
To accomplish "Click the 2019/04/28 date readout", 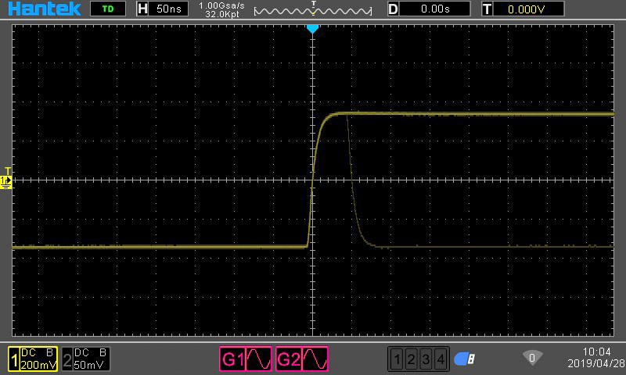I will [596, 363].
